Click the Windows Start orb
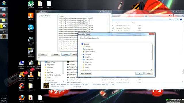This screenshot has height=103, width=184. tap(4, 3)
